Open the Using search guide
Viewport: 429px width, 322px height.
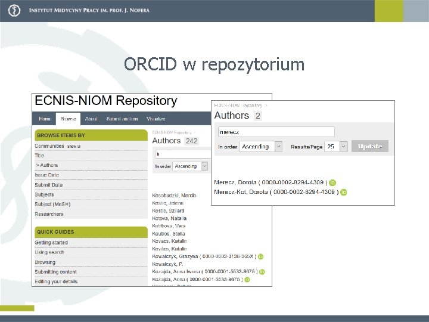click(49, 252)
